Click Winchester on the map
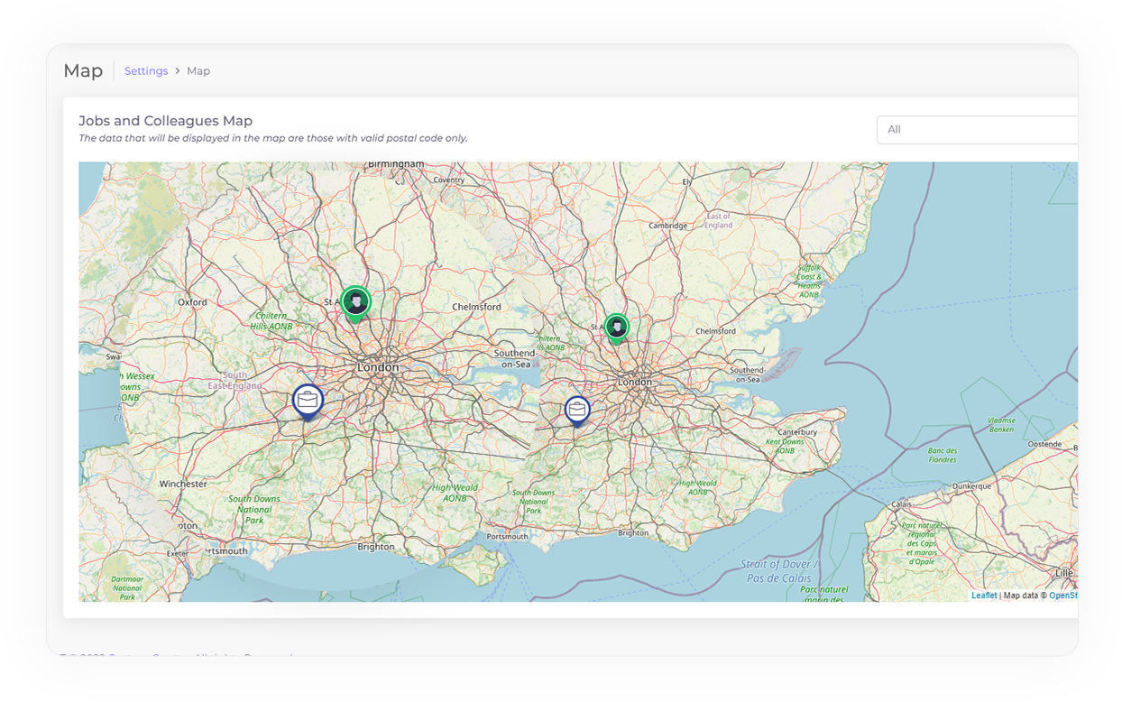This screenshot has width=1122, height=702. click(183, 484)
